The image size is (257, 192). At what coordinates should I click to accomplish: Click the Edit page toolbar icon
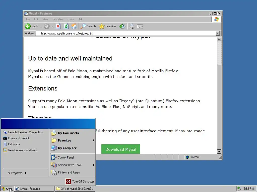(x=140, y=26)
